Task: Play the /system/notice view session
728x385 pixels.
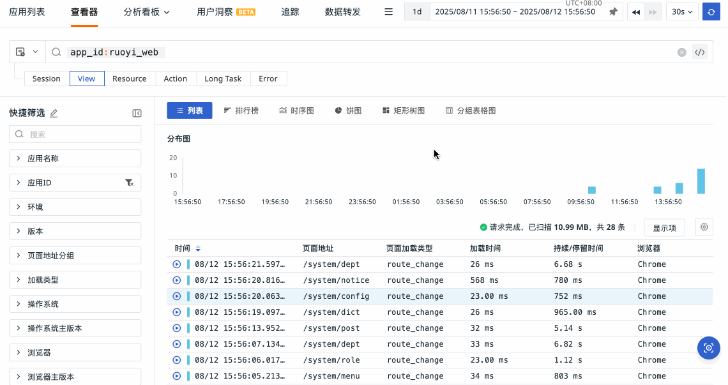Action: [177, 280]
